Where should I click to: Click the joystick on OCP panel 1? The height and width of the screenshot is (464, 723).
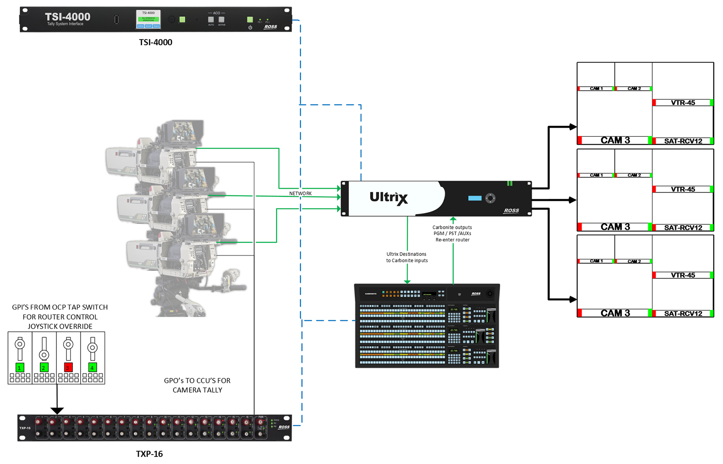point(20,344)
